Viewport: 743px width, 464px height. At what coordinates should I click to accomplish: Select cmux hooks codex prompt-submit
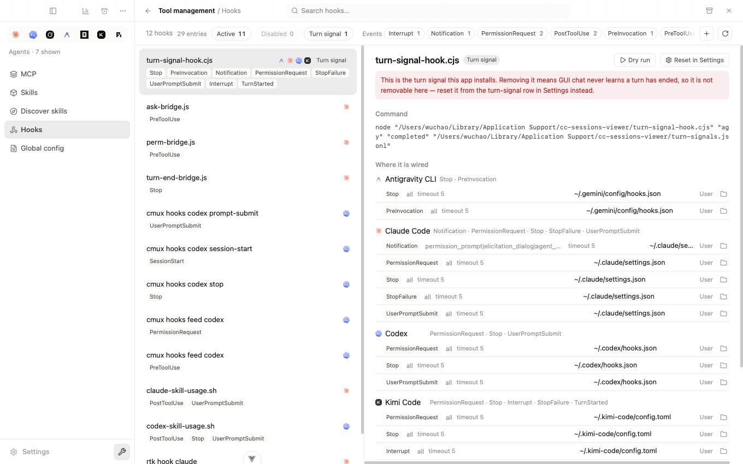click(248, 219)
